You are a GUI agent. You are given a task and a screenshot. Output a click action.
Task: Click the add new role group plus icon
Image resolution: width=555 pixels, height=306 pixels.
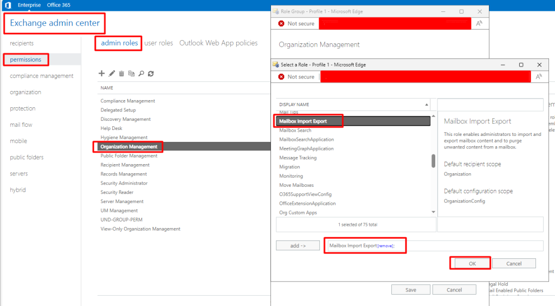pos(101,74)
